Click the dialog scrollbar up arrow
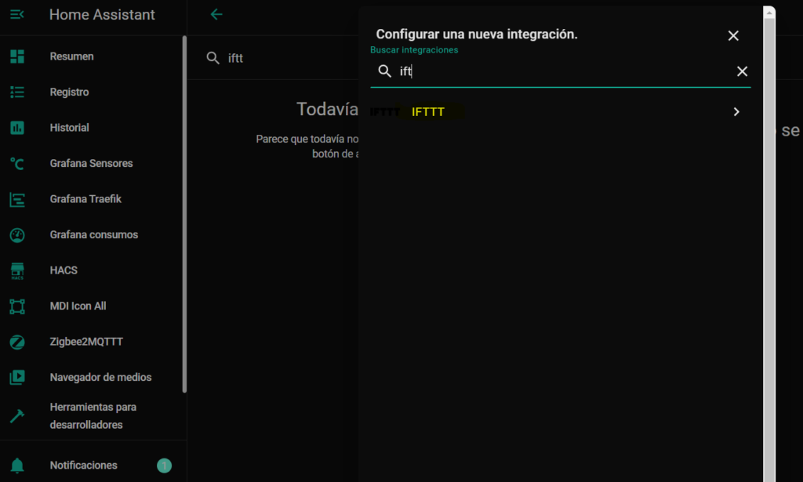803x482 pixels. [x=769, y=13]
